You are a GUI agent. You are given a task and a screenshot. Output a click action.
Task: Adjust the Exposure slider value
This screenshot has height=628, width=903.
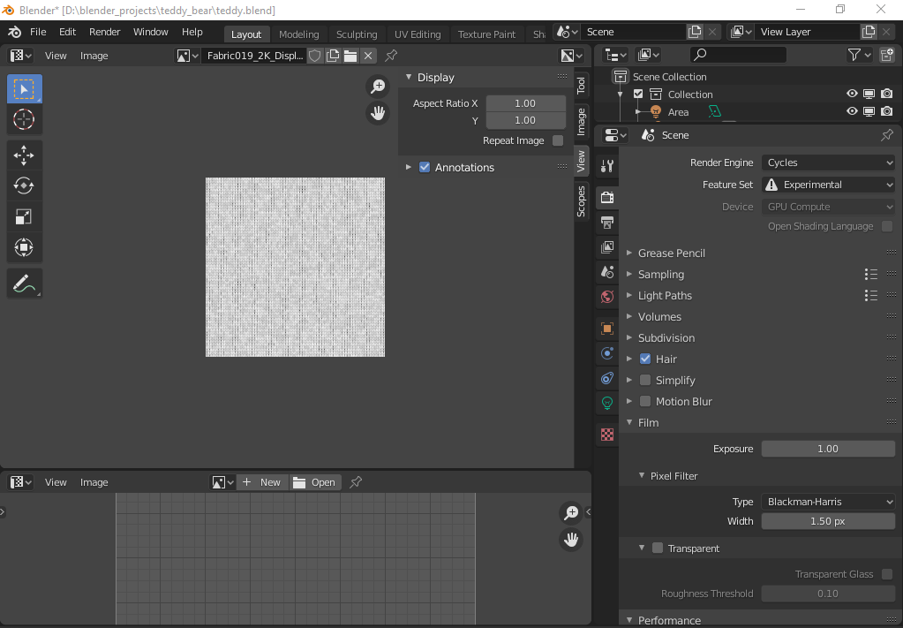(827, 448)
